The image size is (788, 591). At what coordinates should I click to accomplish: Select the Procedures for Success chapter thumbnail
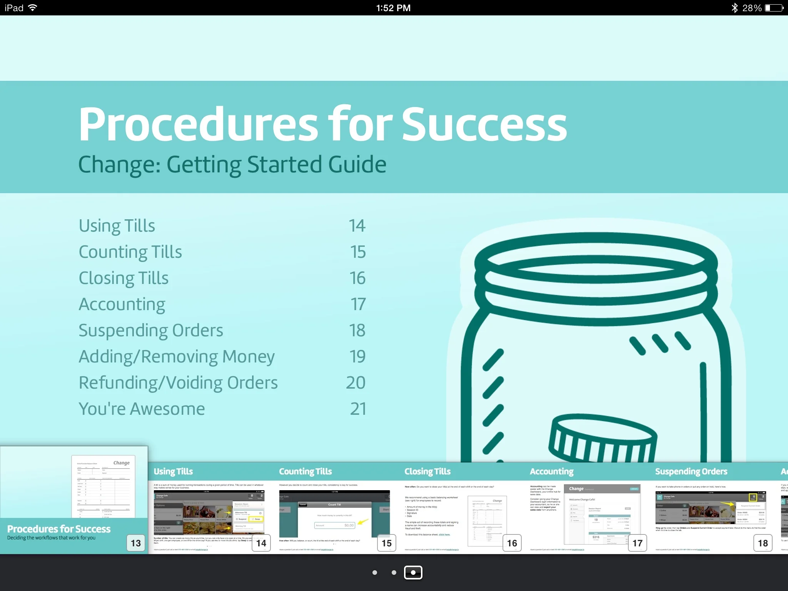pyautogui.click(x=74, y=500)
